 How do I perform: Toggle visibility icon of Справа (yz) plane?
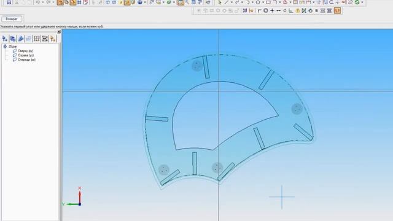[15, 55]
